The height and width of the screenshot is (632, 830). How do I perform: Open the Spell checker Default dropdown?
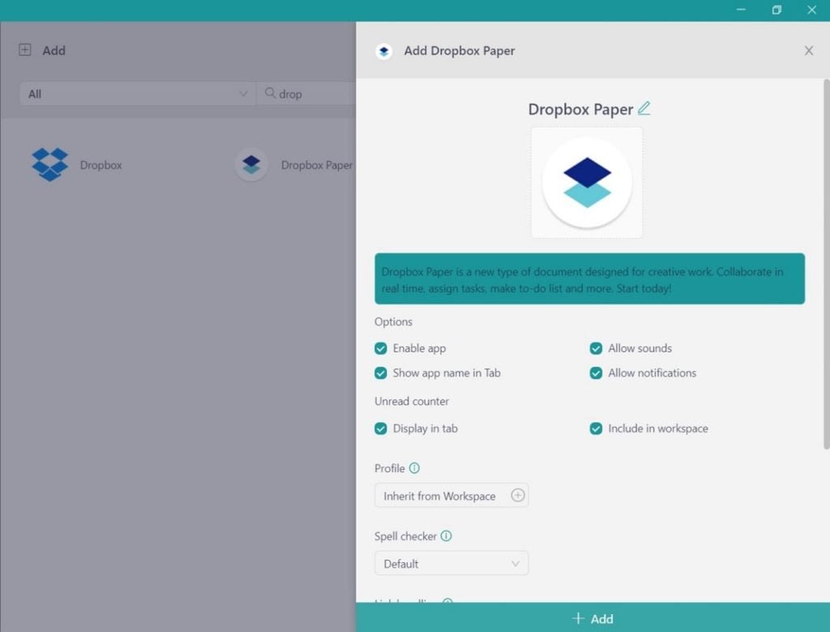click(x=451, y=563)
